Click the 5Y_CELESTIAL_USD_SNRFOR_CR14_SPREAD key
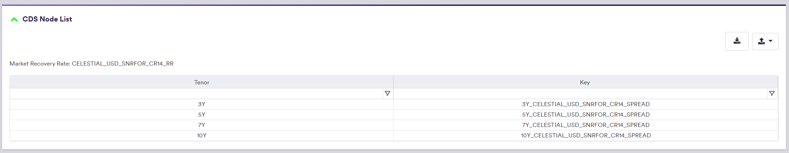 pyautogui.click(x=586, y=114)
